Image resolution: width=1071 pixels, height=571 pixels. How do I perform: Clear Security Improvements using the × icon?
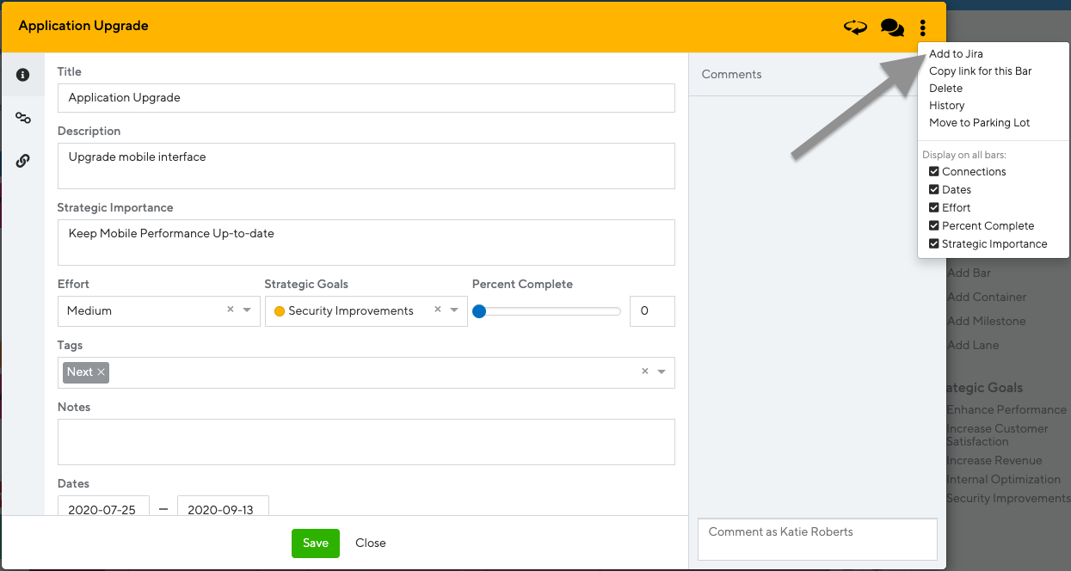coord(437,310)
